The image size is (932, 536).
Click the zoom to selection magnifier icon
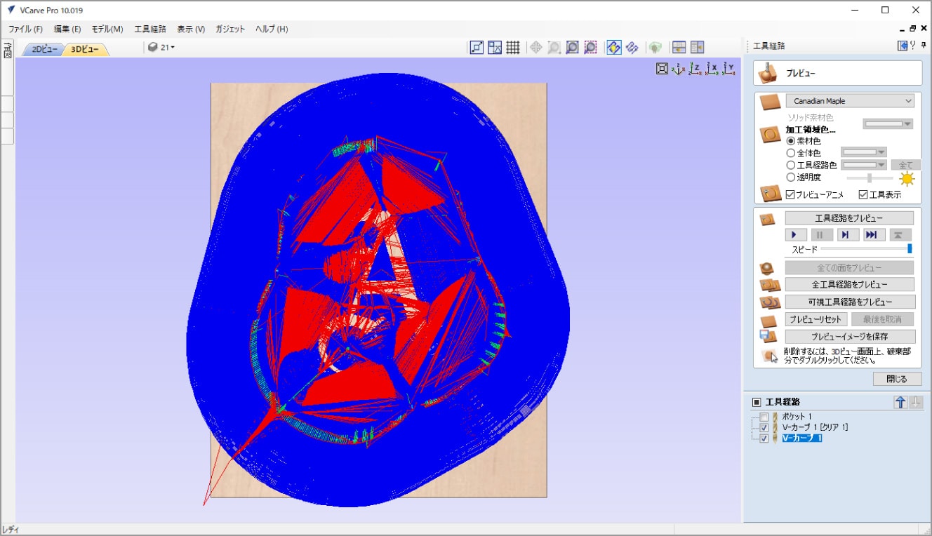click(591, 48)
